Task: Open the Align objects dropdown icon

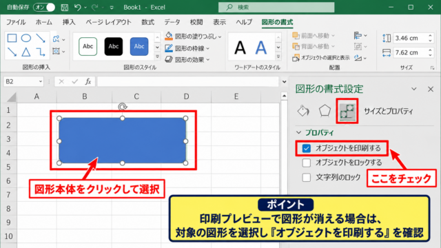Action: tap(360, 35)
